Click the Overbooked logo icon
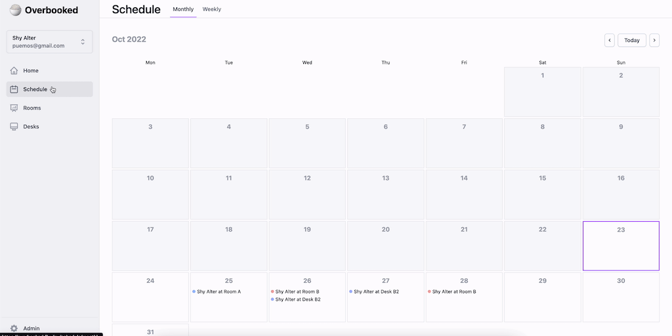 click(15, 10)
